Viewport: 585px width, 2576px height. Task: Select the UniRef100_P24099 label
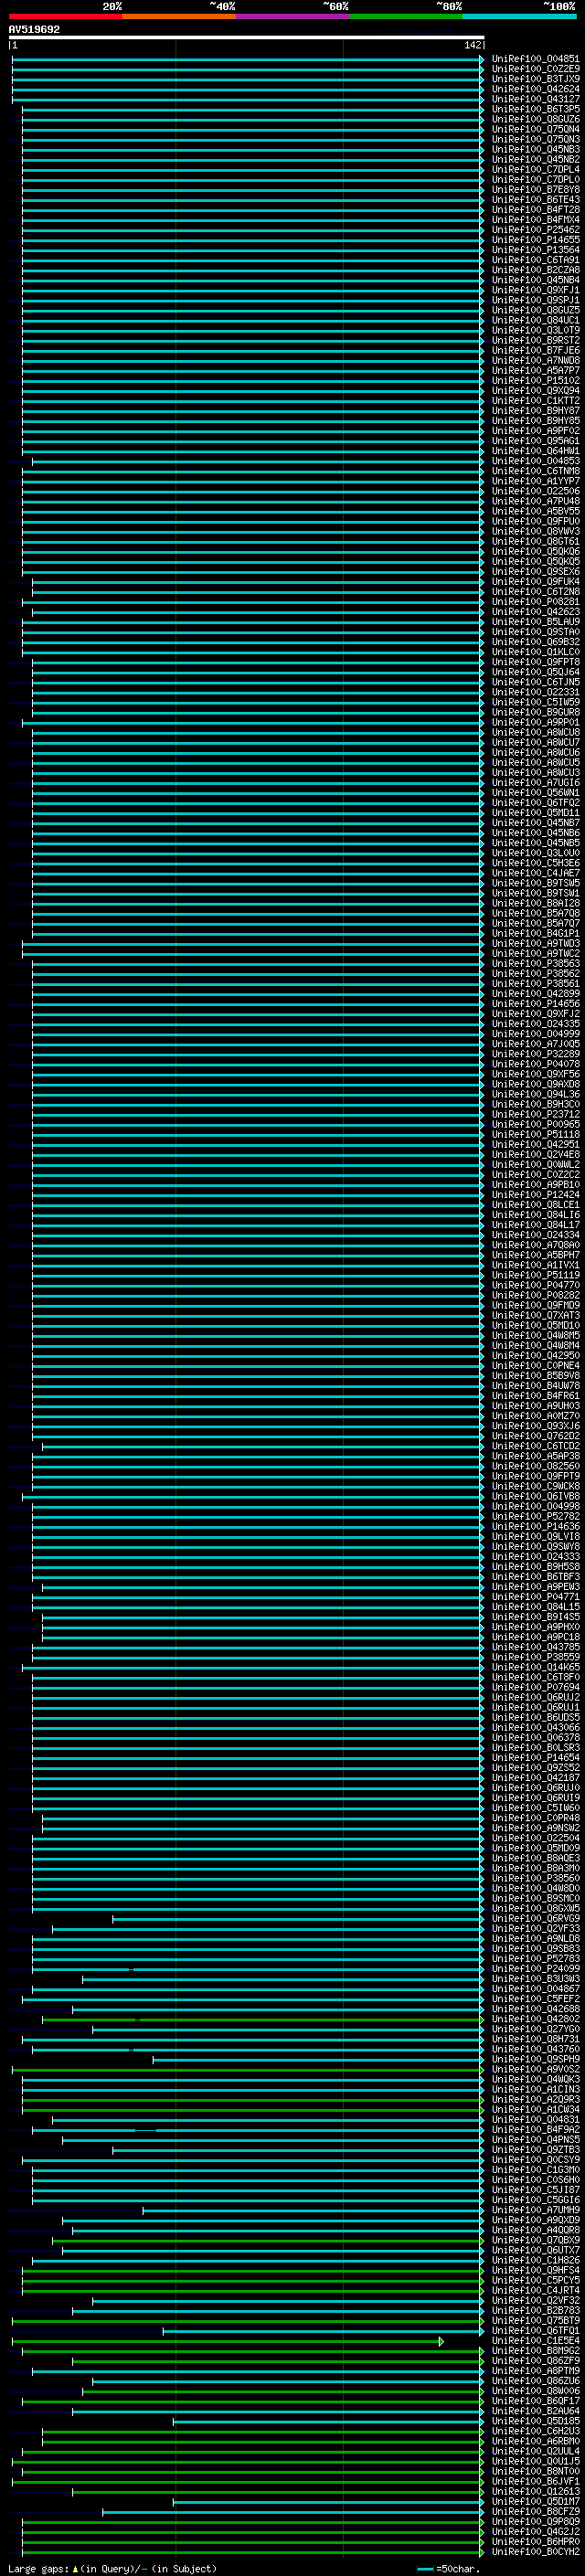[535, 1969]
